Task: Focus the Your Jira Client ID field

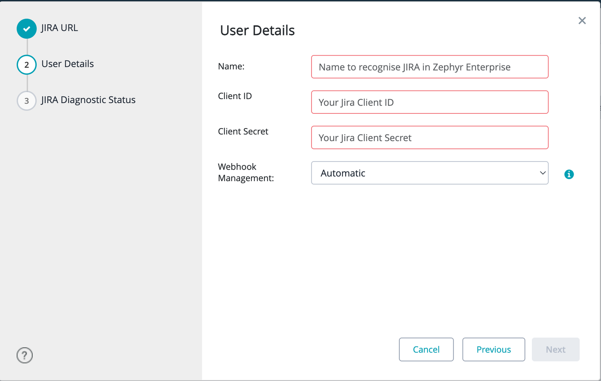Action: pos(430,102)
